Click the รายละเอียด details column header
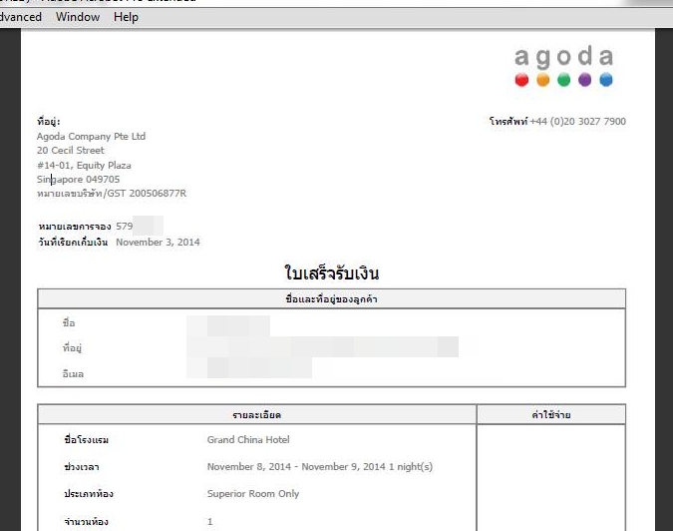This screenshot has width=673, height=531. coord(256,415)
